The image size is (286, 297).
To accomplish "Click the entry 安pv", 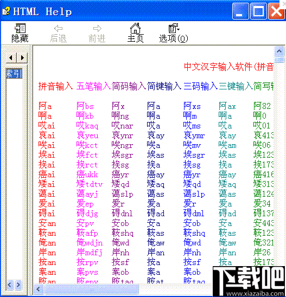I will 85,223.
